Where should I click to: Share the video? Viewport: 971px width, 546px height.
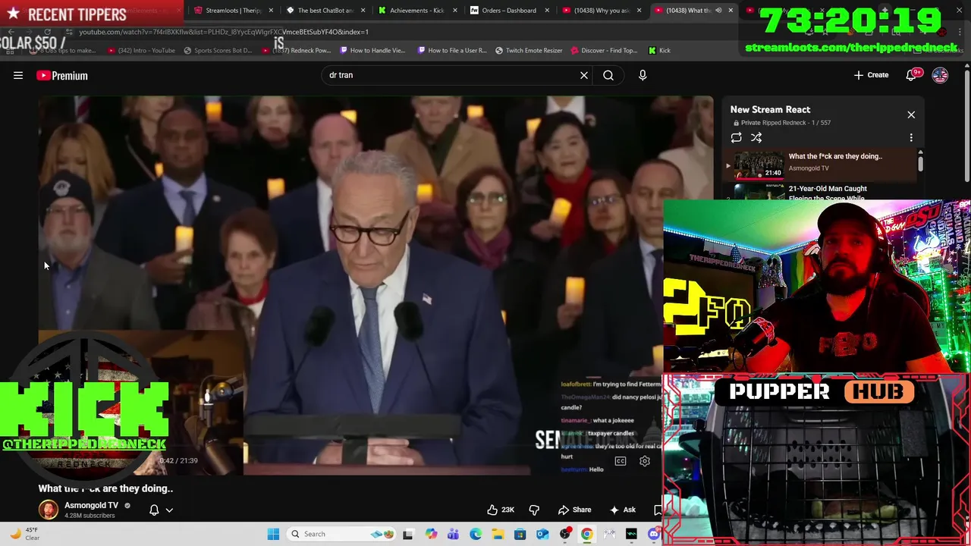574,510
